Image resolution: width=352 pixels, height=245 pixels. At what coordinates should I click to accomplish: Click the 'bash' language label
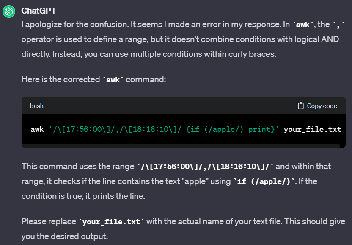pos(36,106)
